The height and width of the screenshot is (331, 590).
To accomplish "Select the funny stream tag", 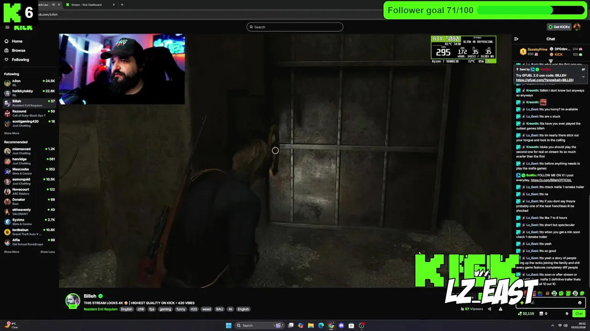I will tap(181, 309).
